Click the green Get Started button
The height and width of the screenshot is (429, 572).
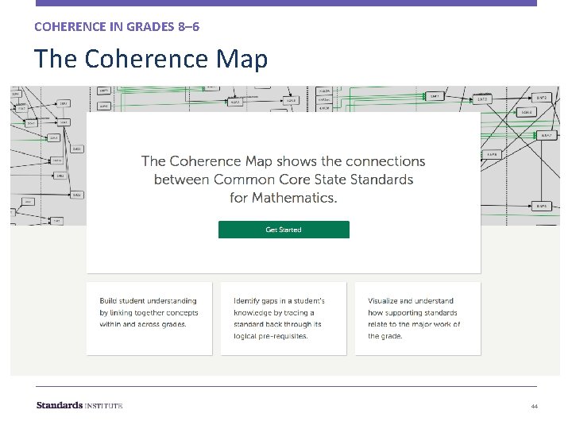[x=284, y=230]
